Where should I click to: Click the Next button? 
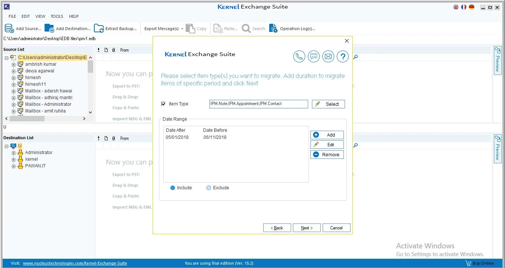[x=307, y=228]
